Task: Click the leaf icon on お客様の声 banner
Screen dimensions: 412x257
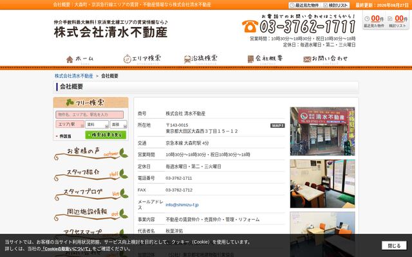Action: (x=124, y=153)
